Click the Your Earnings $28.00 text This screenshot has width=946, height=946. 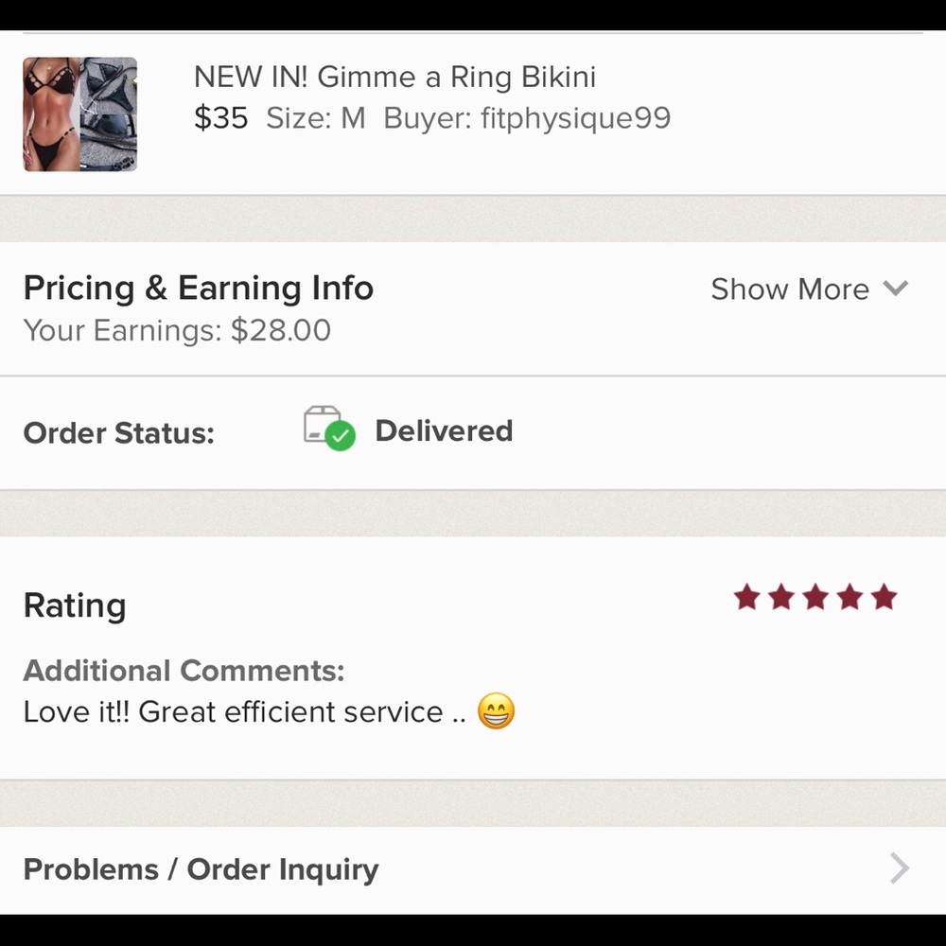tap(177, 330)
